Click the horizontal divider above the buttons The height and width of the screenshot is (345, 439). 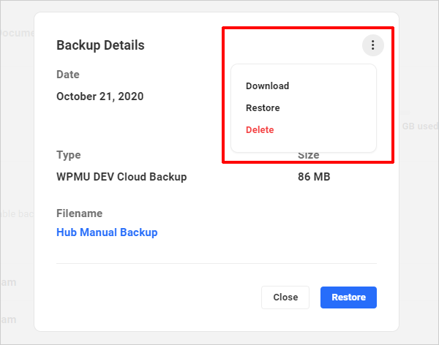point(216,263)
